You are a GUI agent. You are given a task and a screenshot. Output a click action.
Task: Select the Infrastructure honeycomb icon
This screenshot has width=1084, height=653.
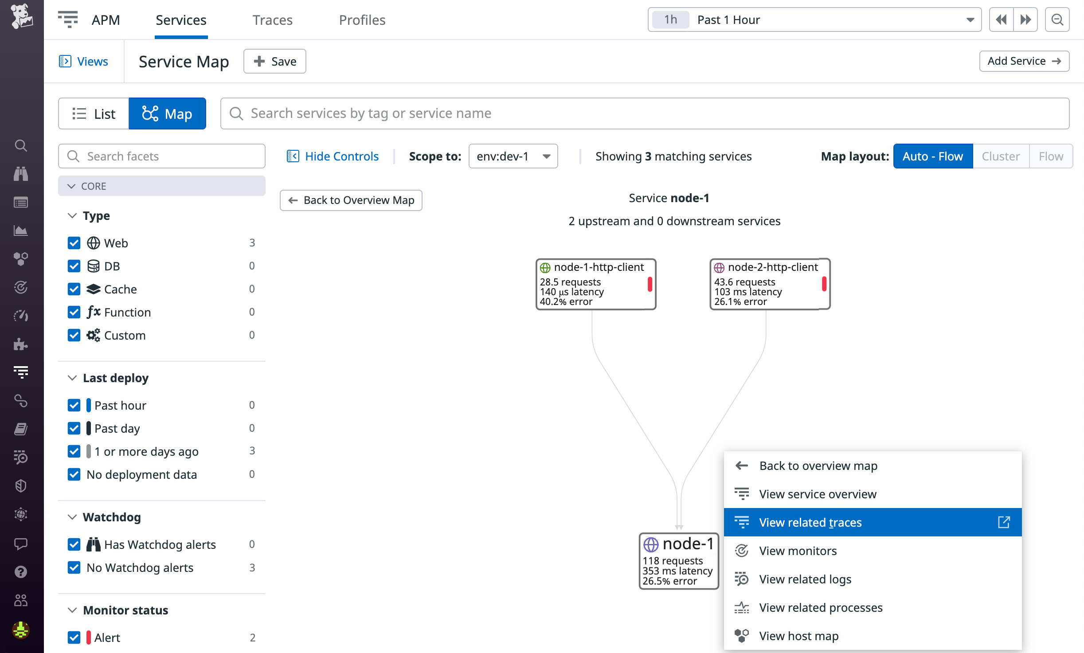pos(21,259)
